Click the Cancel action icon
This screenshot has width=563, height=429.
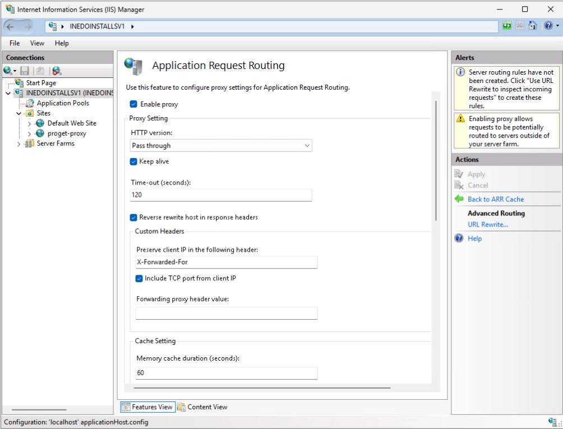coord(459,185)
